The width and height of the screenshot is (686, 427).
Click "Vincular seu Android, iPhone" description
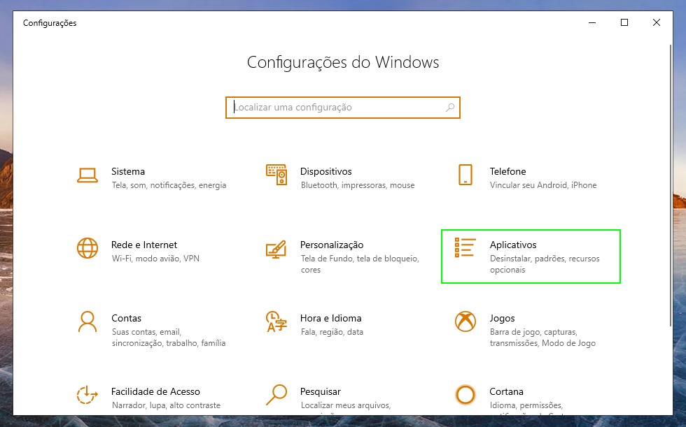point(543,185)
